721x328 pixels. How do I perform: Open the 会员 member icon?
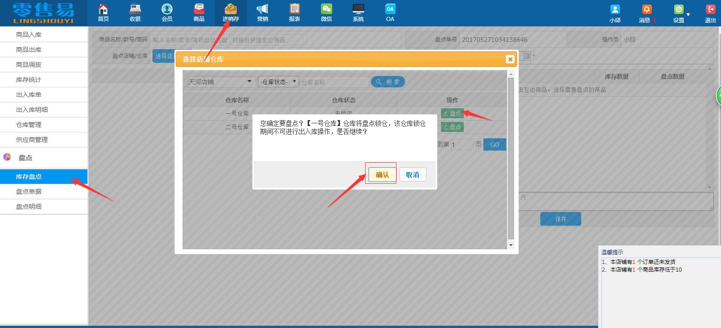click(167, 9)
